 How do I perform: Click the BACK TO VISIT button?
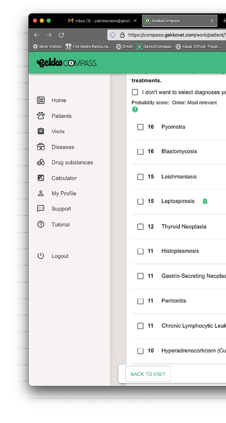click(x=148, y=374)
